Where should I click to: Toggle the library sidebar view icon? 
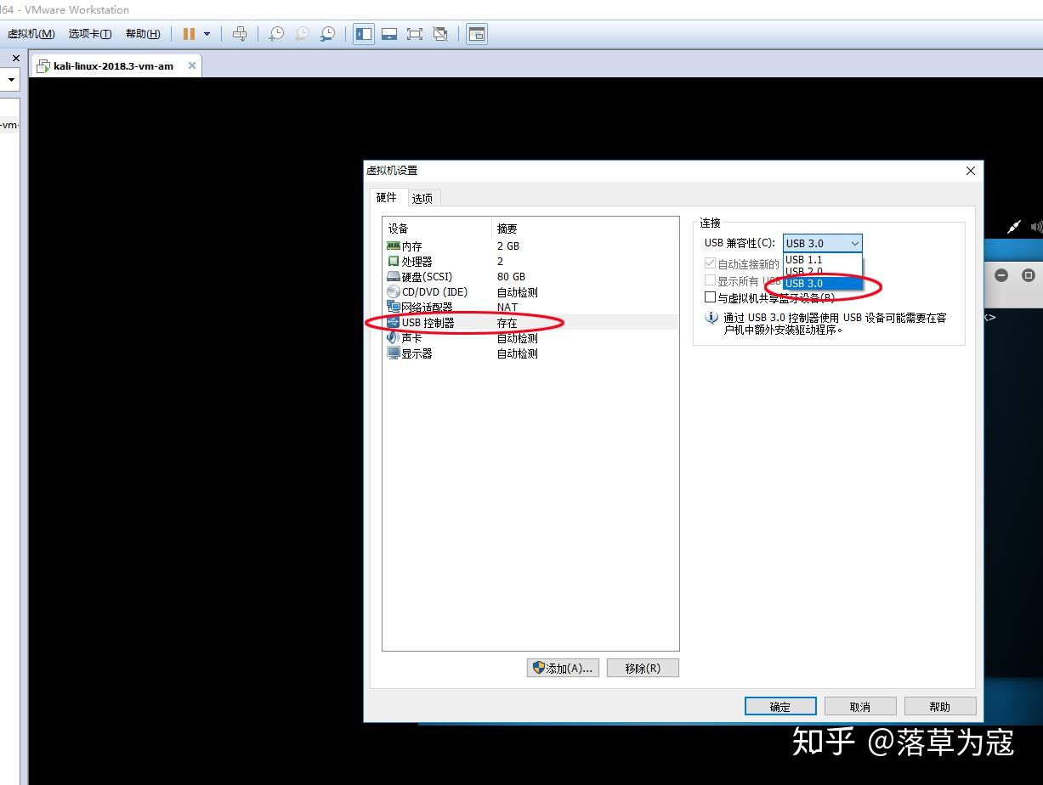364,34
